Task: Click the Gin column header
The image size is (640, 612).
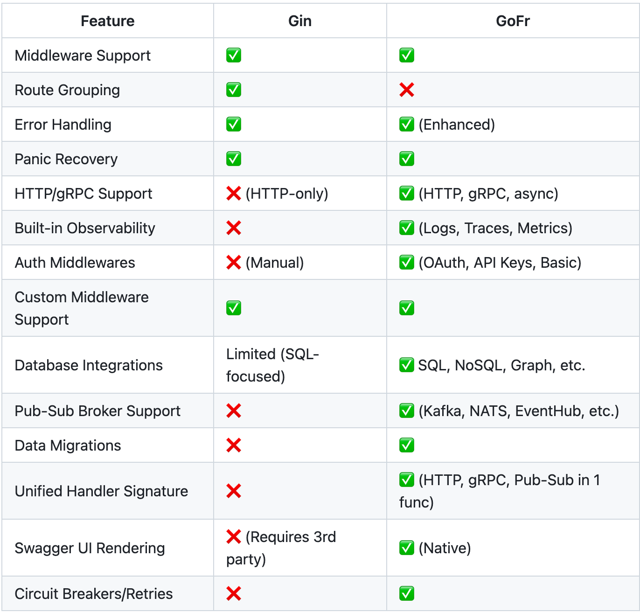Action: pos(300,21)
